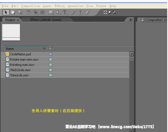The width and height of the screenshot is (168, 132).
Task: Select the Rectangular Mask tool
Action: click(51, 12)
